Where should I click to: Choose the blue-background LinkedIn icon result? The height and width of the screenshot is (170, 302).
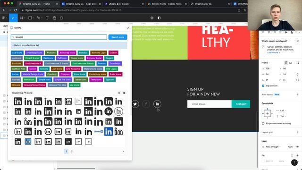tap(109, 132)
